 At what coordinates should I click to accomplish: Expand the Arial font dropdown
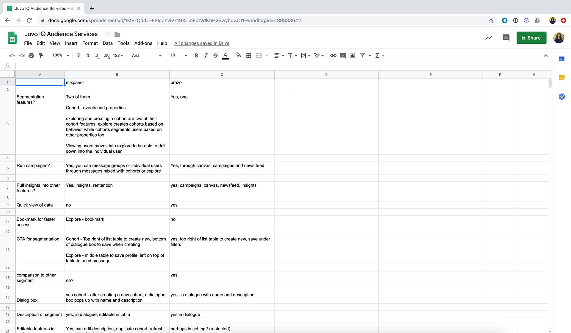[147, 55]
